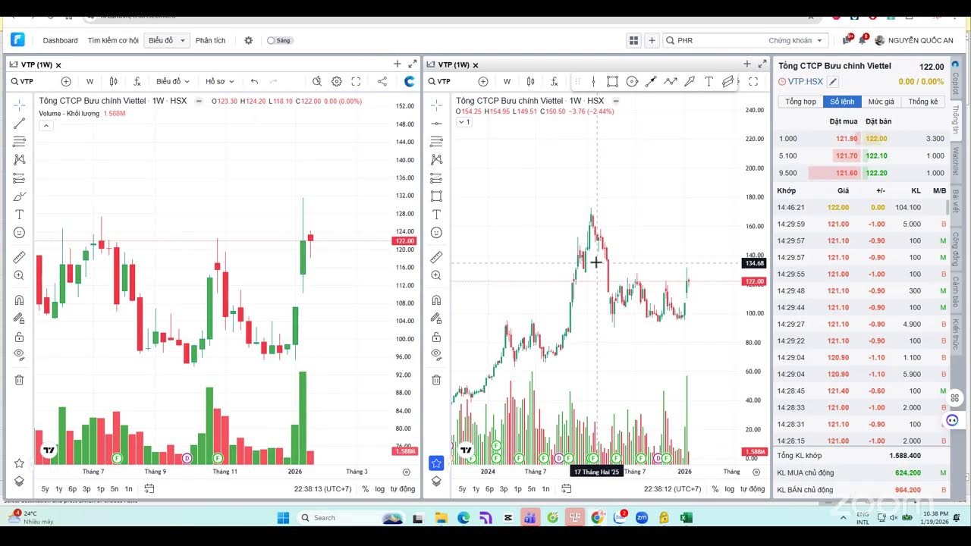Toggle hide drawings eye in right chart sidebar
This screenshot has width=971, height=546.
436,354
